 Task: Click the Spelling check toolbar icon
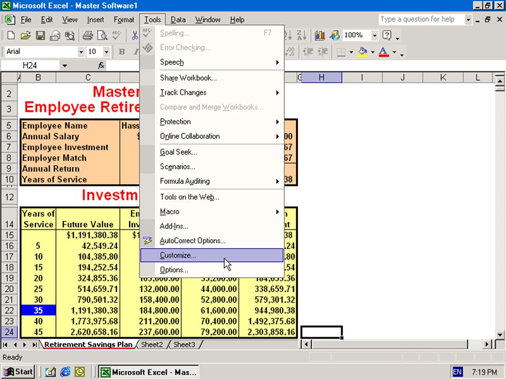[x=116, y=35]
